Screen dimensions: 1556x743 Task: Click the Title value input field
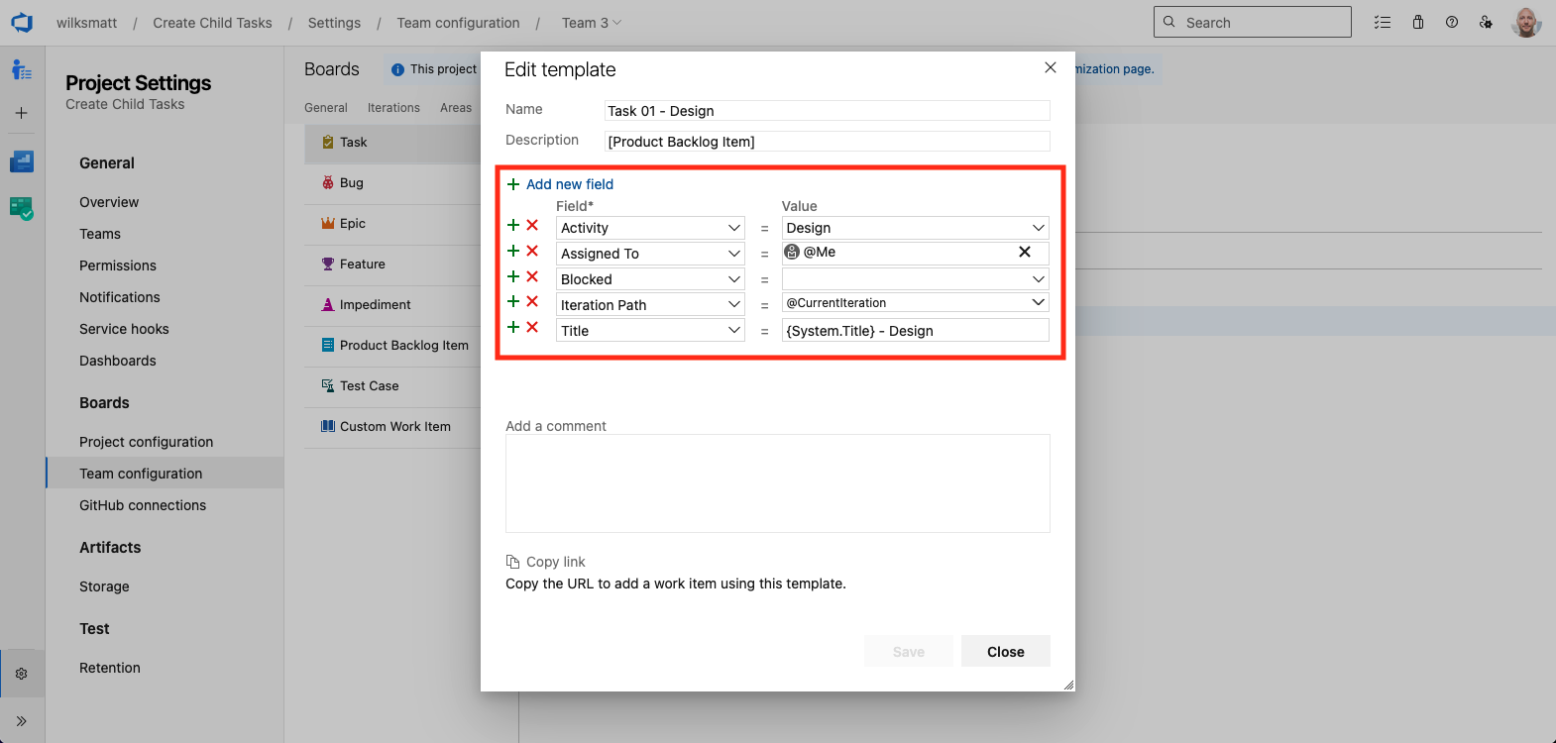[x=915, y=331]
